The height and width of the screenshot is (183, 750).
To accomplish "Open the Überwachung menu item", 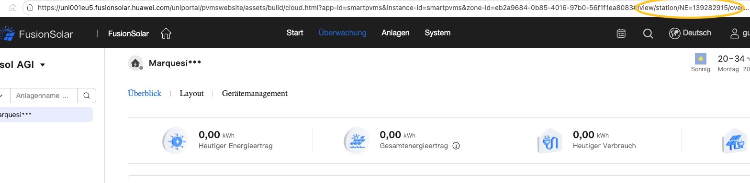I will coord(342,33).
